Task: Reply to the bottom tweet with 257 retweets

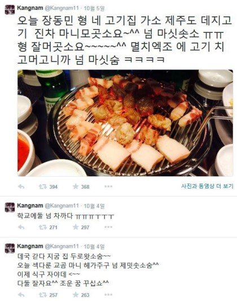Action: [x=21, y=295]
